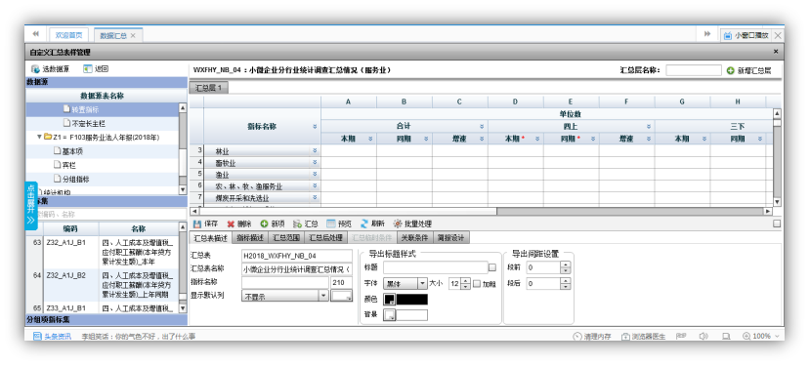Click the 小窗口播放 small window icon
810x366 pixels.
(x=727, y=35)
